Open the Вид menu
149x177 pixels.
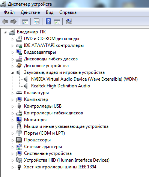click(x=50, y=12)
